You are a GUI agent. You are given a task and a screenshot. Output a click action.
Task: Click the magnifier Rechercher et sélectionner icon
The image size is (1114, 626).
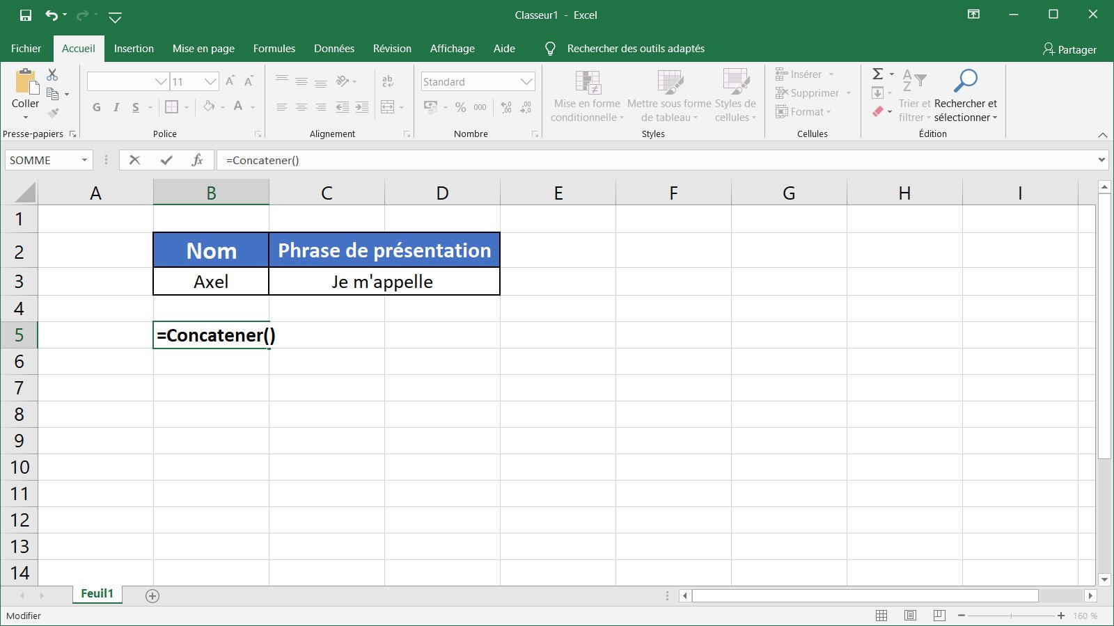(966, 80)
